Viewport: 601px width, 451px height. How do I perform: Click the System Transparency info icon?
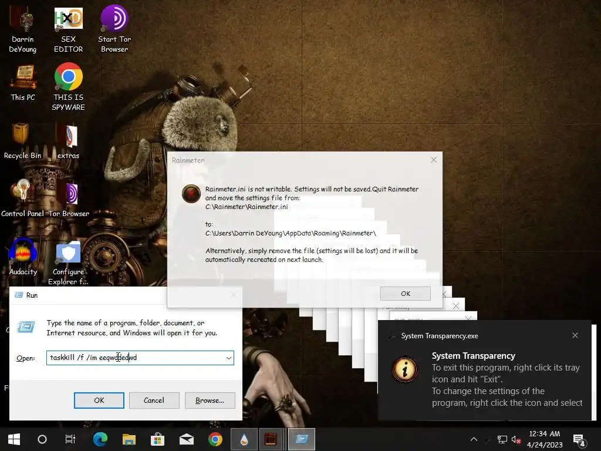pyautogui.click(x=405, y=370)
